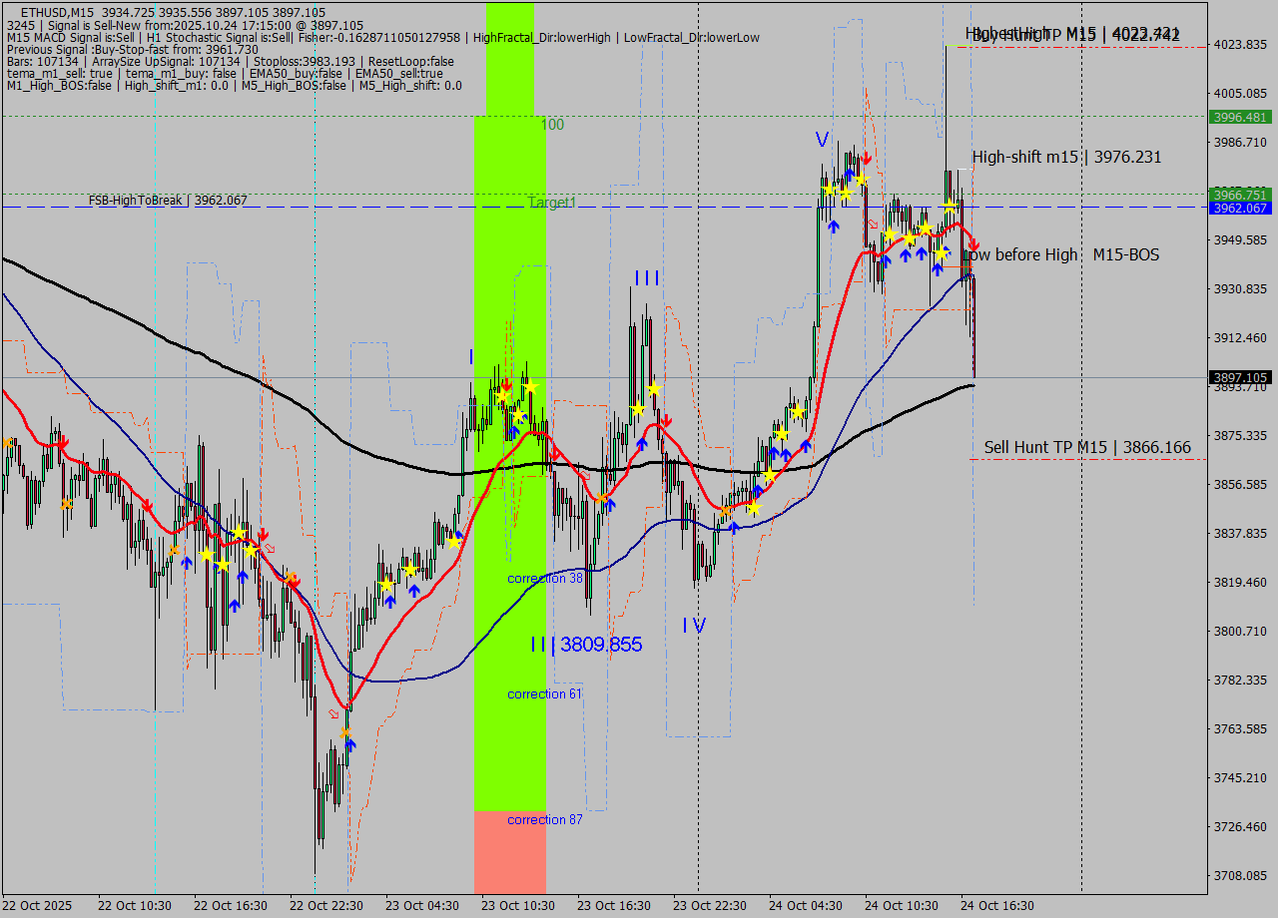Select the 'II | 3809.855' annotation
Viewport: 1278px width, 918px height.
588,645
